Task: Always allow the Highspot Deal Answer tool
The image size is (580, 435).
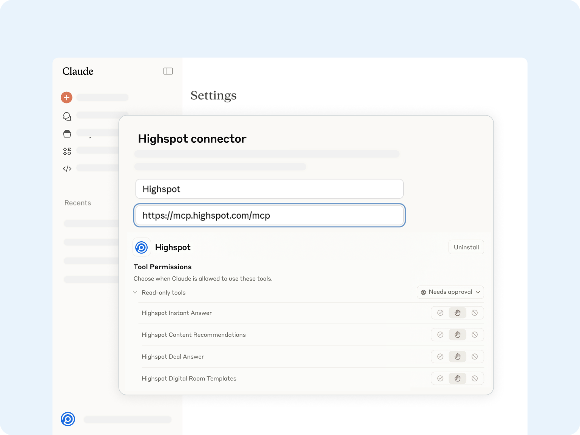Action: point(440,356)
